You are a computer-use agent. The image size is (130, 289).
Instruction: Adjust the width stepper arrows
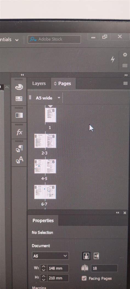coord(43,268)
